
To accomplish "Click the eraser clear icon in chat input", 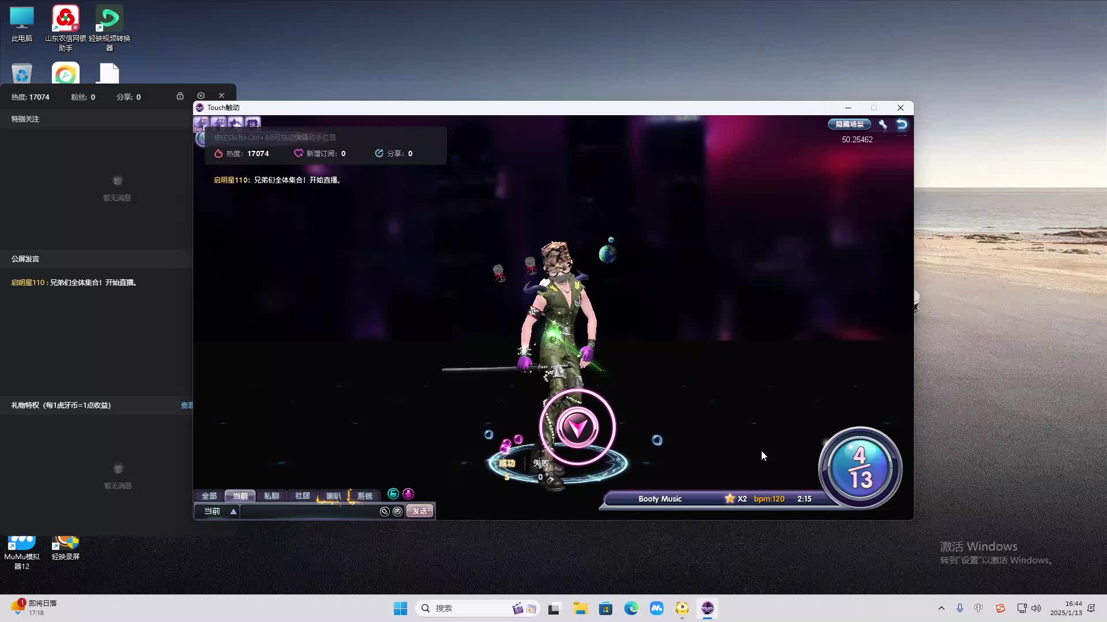I will tap(385, 511).
